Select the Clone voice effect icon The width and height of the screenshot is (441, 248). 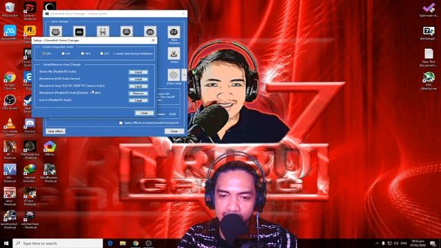tap(103, 31)
